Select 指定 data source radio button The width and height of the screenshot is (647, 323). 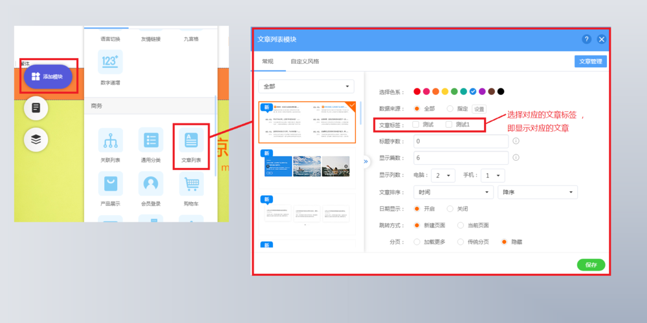point(450,109)
